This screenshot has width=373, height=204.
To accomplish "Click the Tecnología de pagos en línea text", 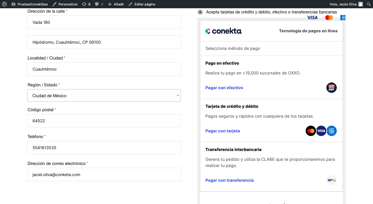I will pyautogui.click(x=308, y=31).
